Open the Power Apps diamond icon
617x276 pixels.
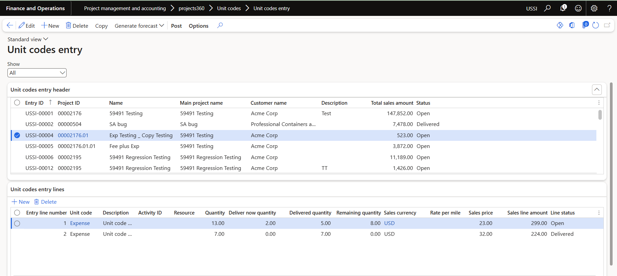click(x=560, y=25)
